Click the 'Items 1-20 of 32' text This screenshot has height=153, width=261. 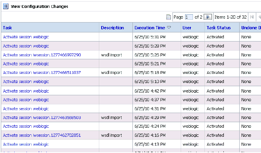(x=231, y=17)
